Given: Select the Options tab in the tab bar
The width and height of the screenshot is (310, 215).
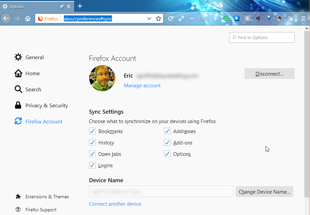Looking at the screenshot, I should pos(37,7).
